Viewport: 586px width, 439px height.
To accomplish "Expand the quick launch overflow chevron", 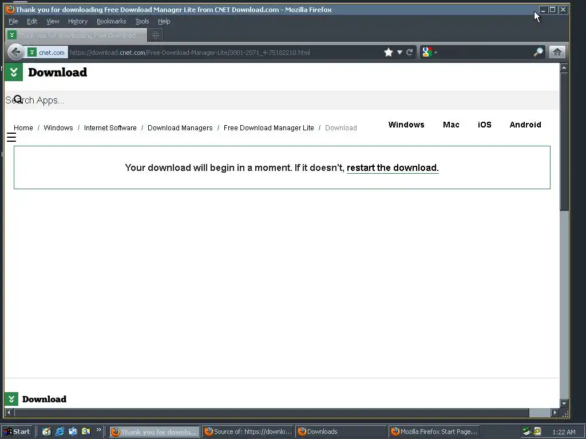I will tap(98, 430).
